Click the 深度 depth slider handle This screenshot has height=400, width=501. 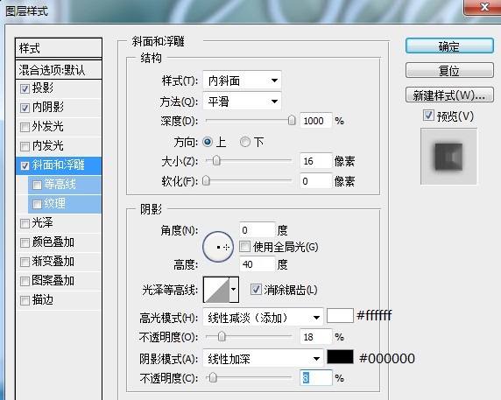click(292, 121)
